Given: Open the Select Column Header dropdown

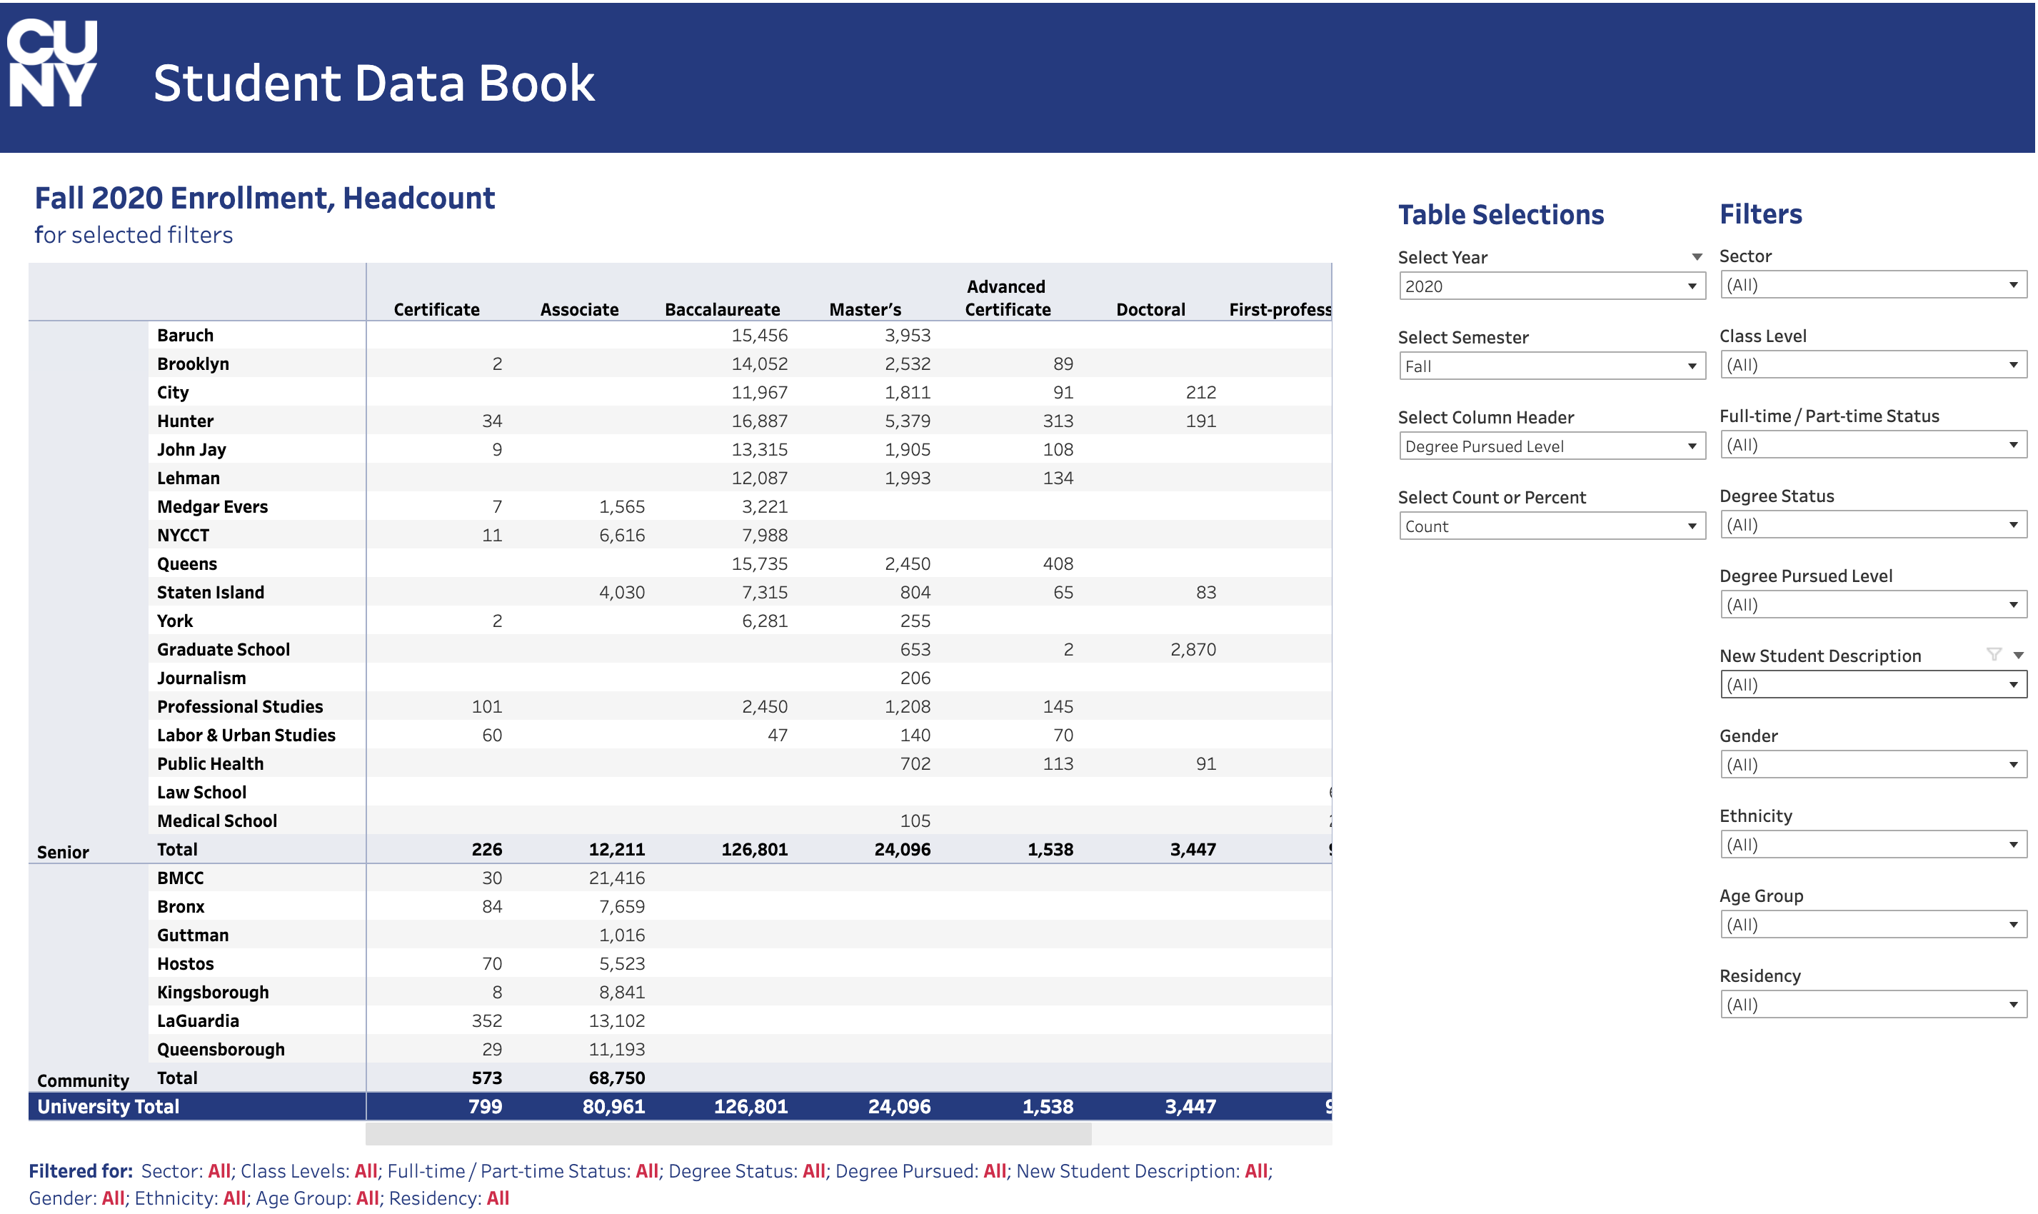Looking at the screenshot, I should tap(1552, 446).
